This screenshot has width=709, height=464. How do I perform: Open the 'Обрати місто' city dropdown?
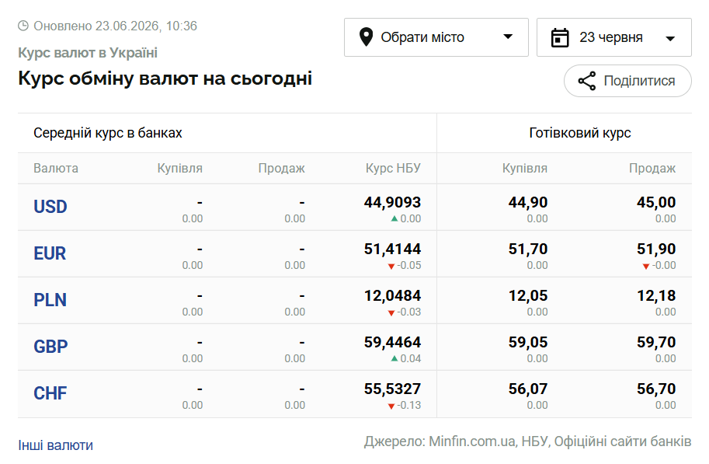(x=436, y=37)
